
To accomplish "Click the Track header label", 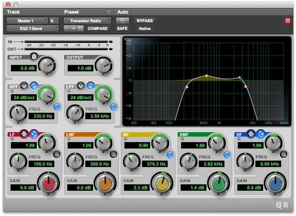I will [x=13, y=12].
